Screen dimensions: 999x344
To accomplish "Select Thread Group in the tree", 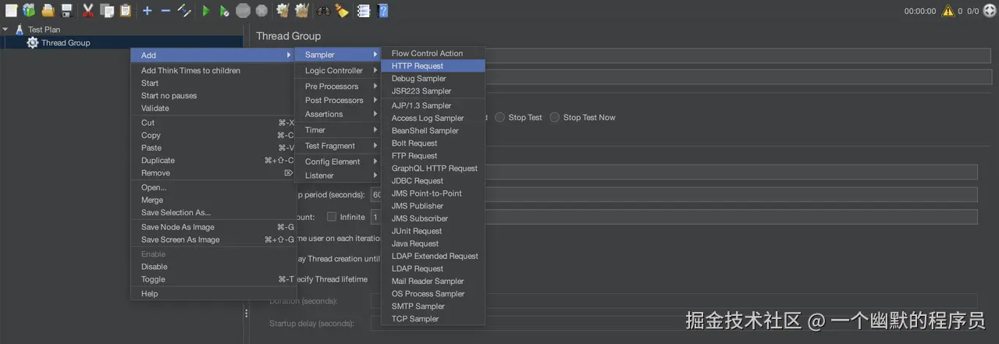I will point(66,43).
